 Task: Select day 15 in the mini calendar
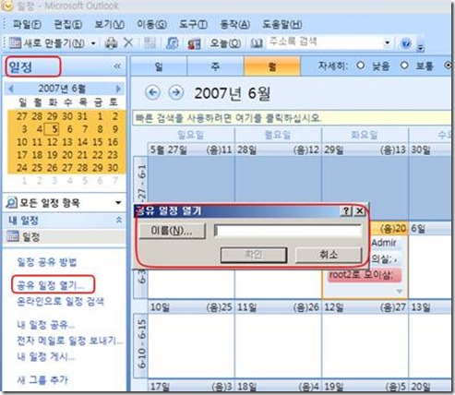coord(97,142)
